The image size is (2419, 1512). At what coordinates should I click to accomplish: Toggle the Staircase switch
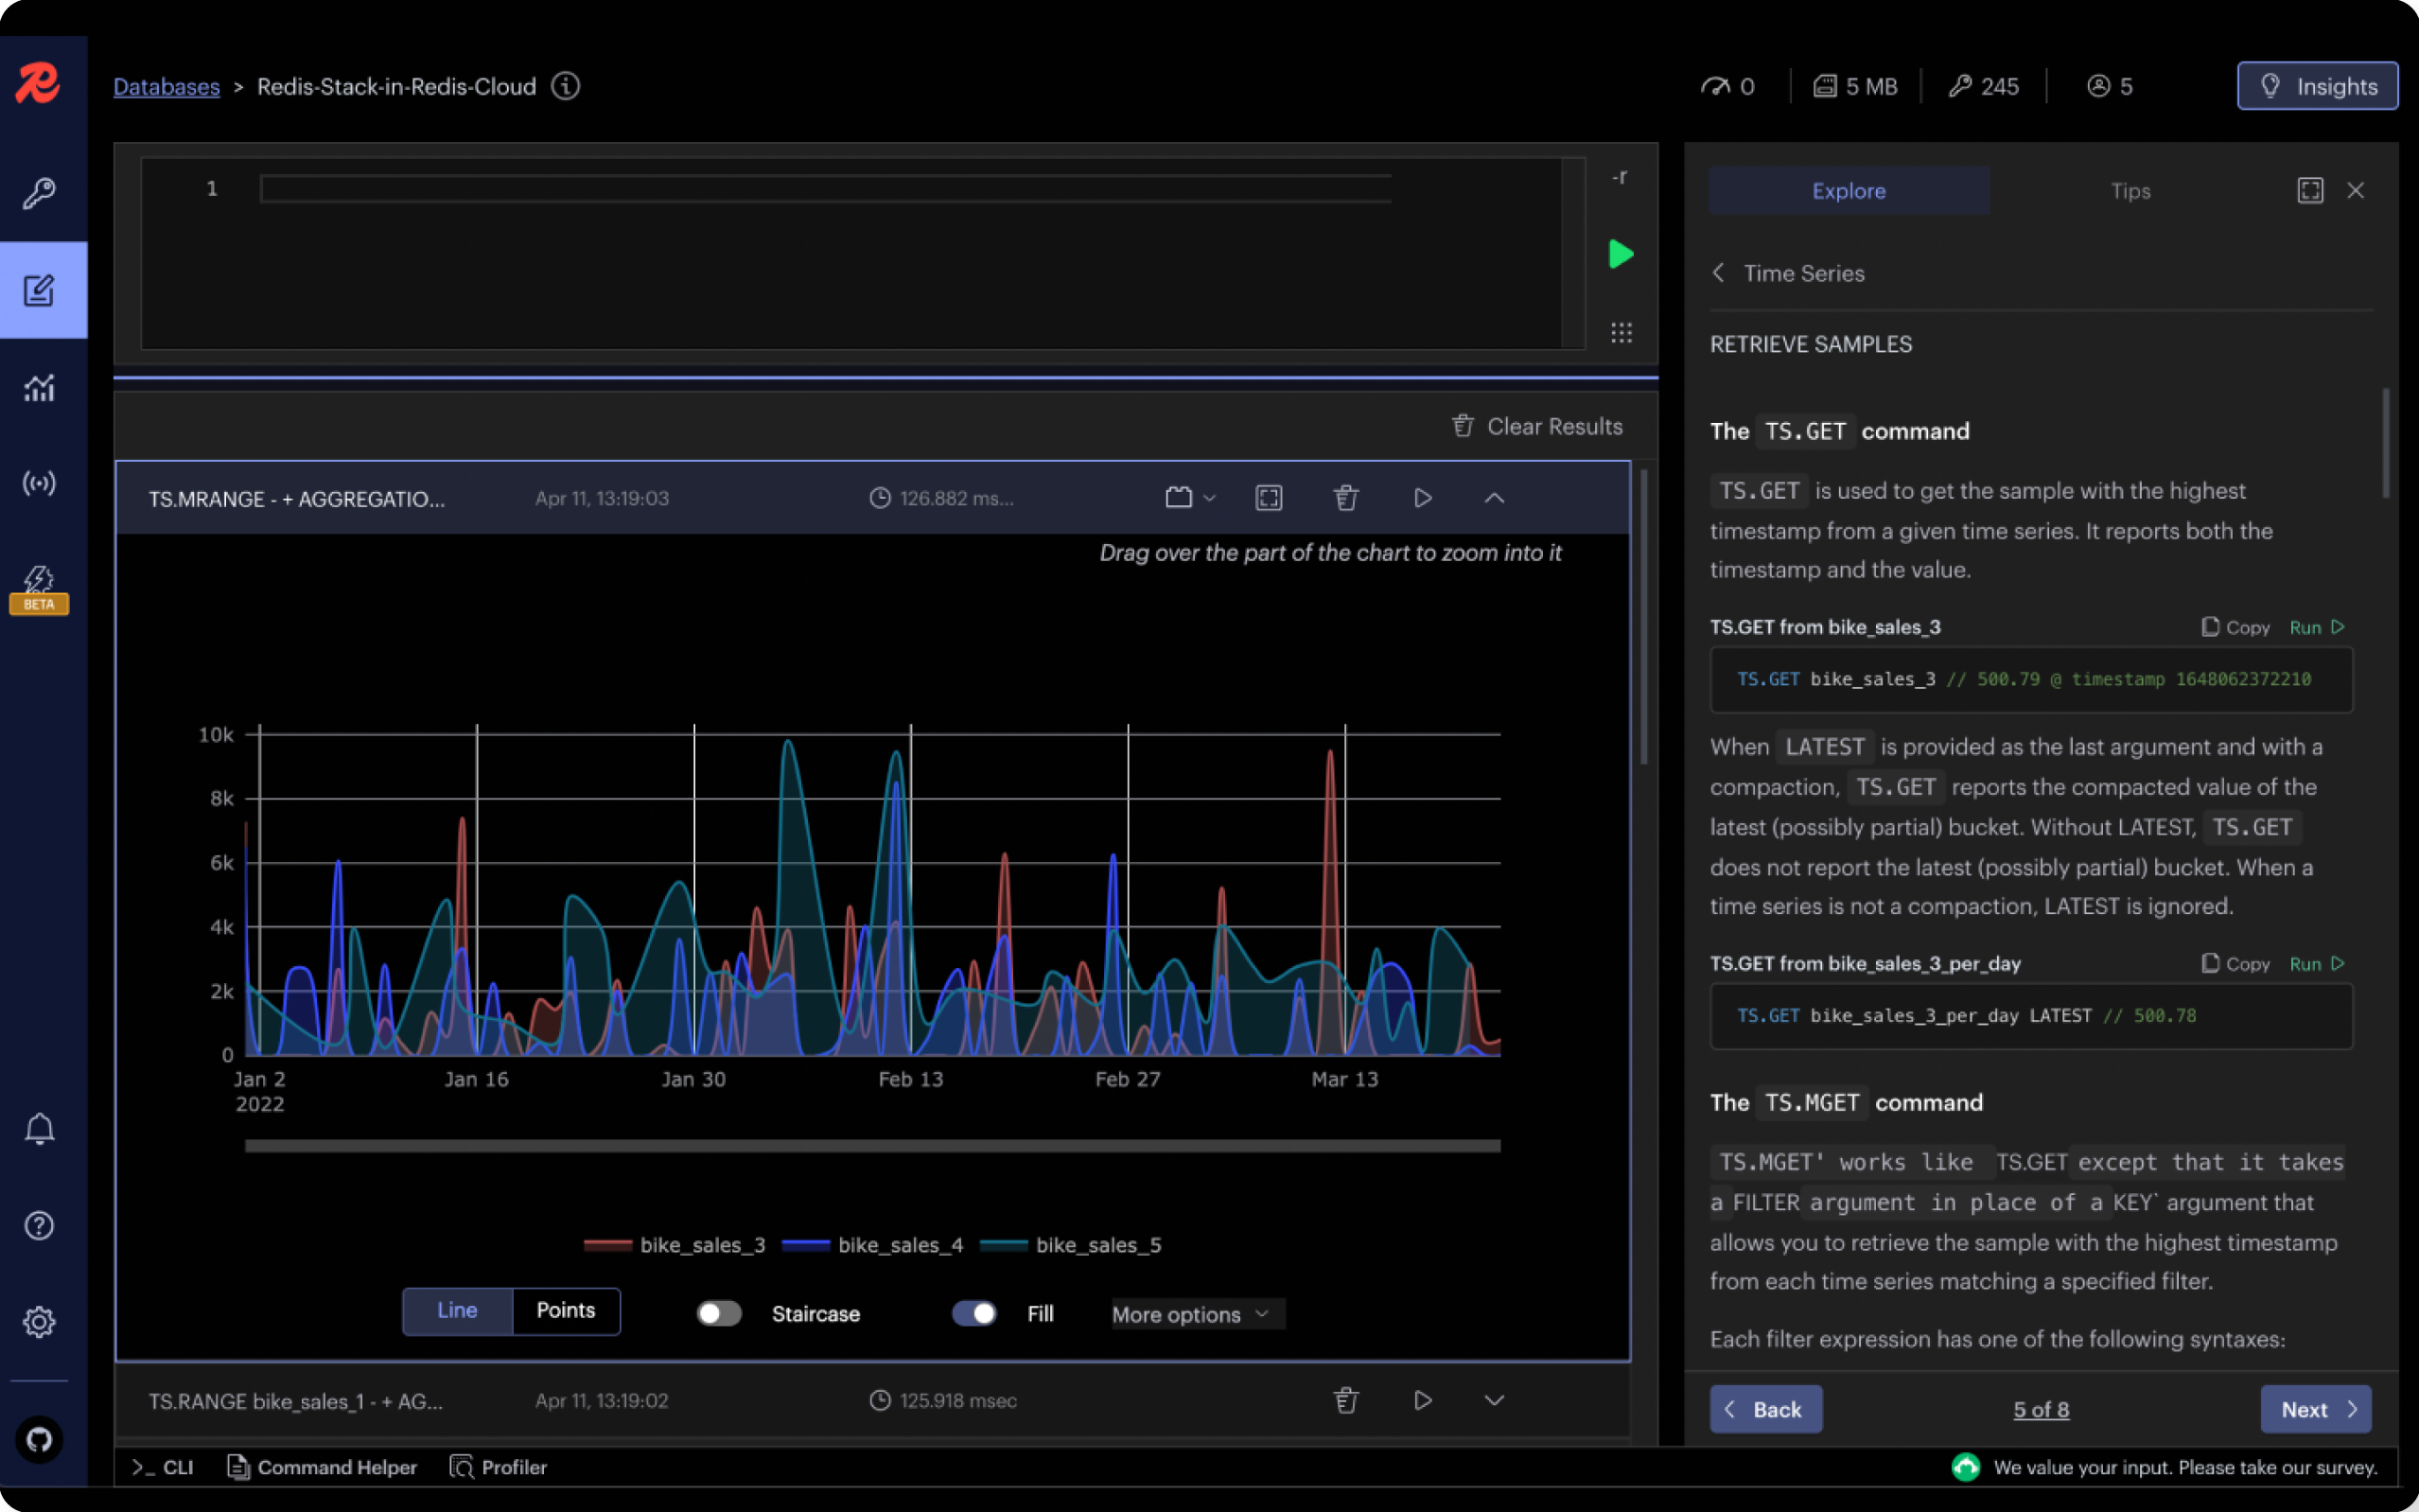pos(719,1313)
